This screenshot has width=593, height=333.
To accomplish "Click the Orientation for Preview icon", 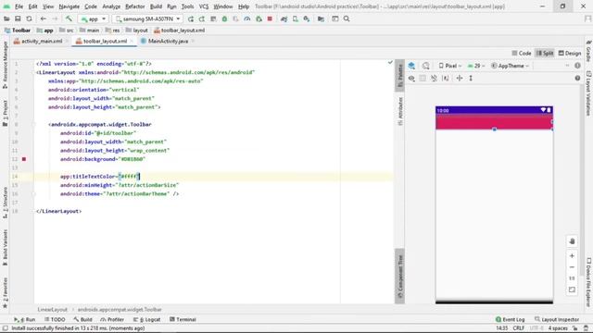I will pos(426,66).
